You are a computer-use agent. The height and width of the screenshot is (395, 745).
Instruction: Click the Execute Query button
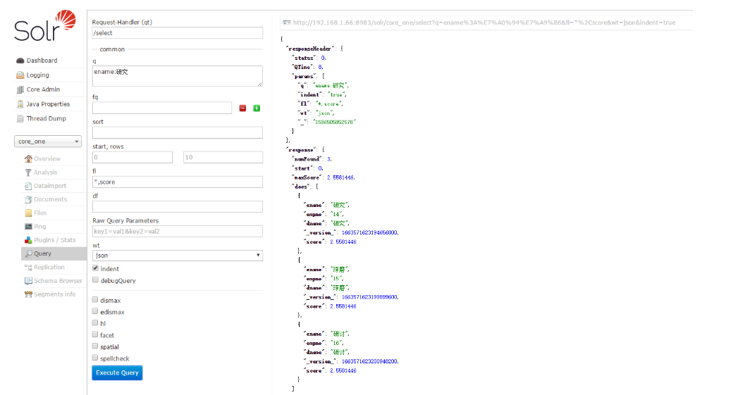pos(117,372)
